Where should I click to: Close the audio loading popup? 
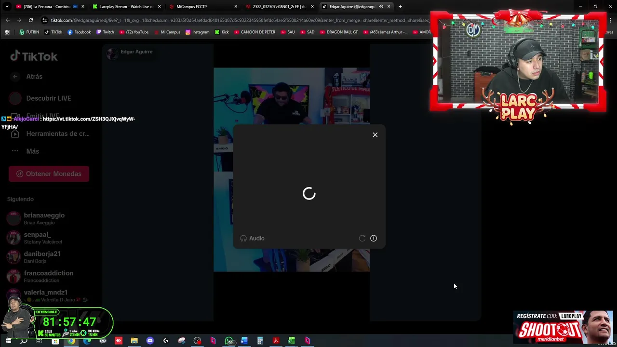click(375, 135)
